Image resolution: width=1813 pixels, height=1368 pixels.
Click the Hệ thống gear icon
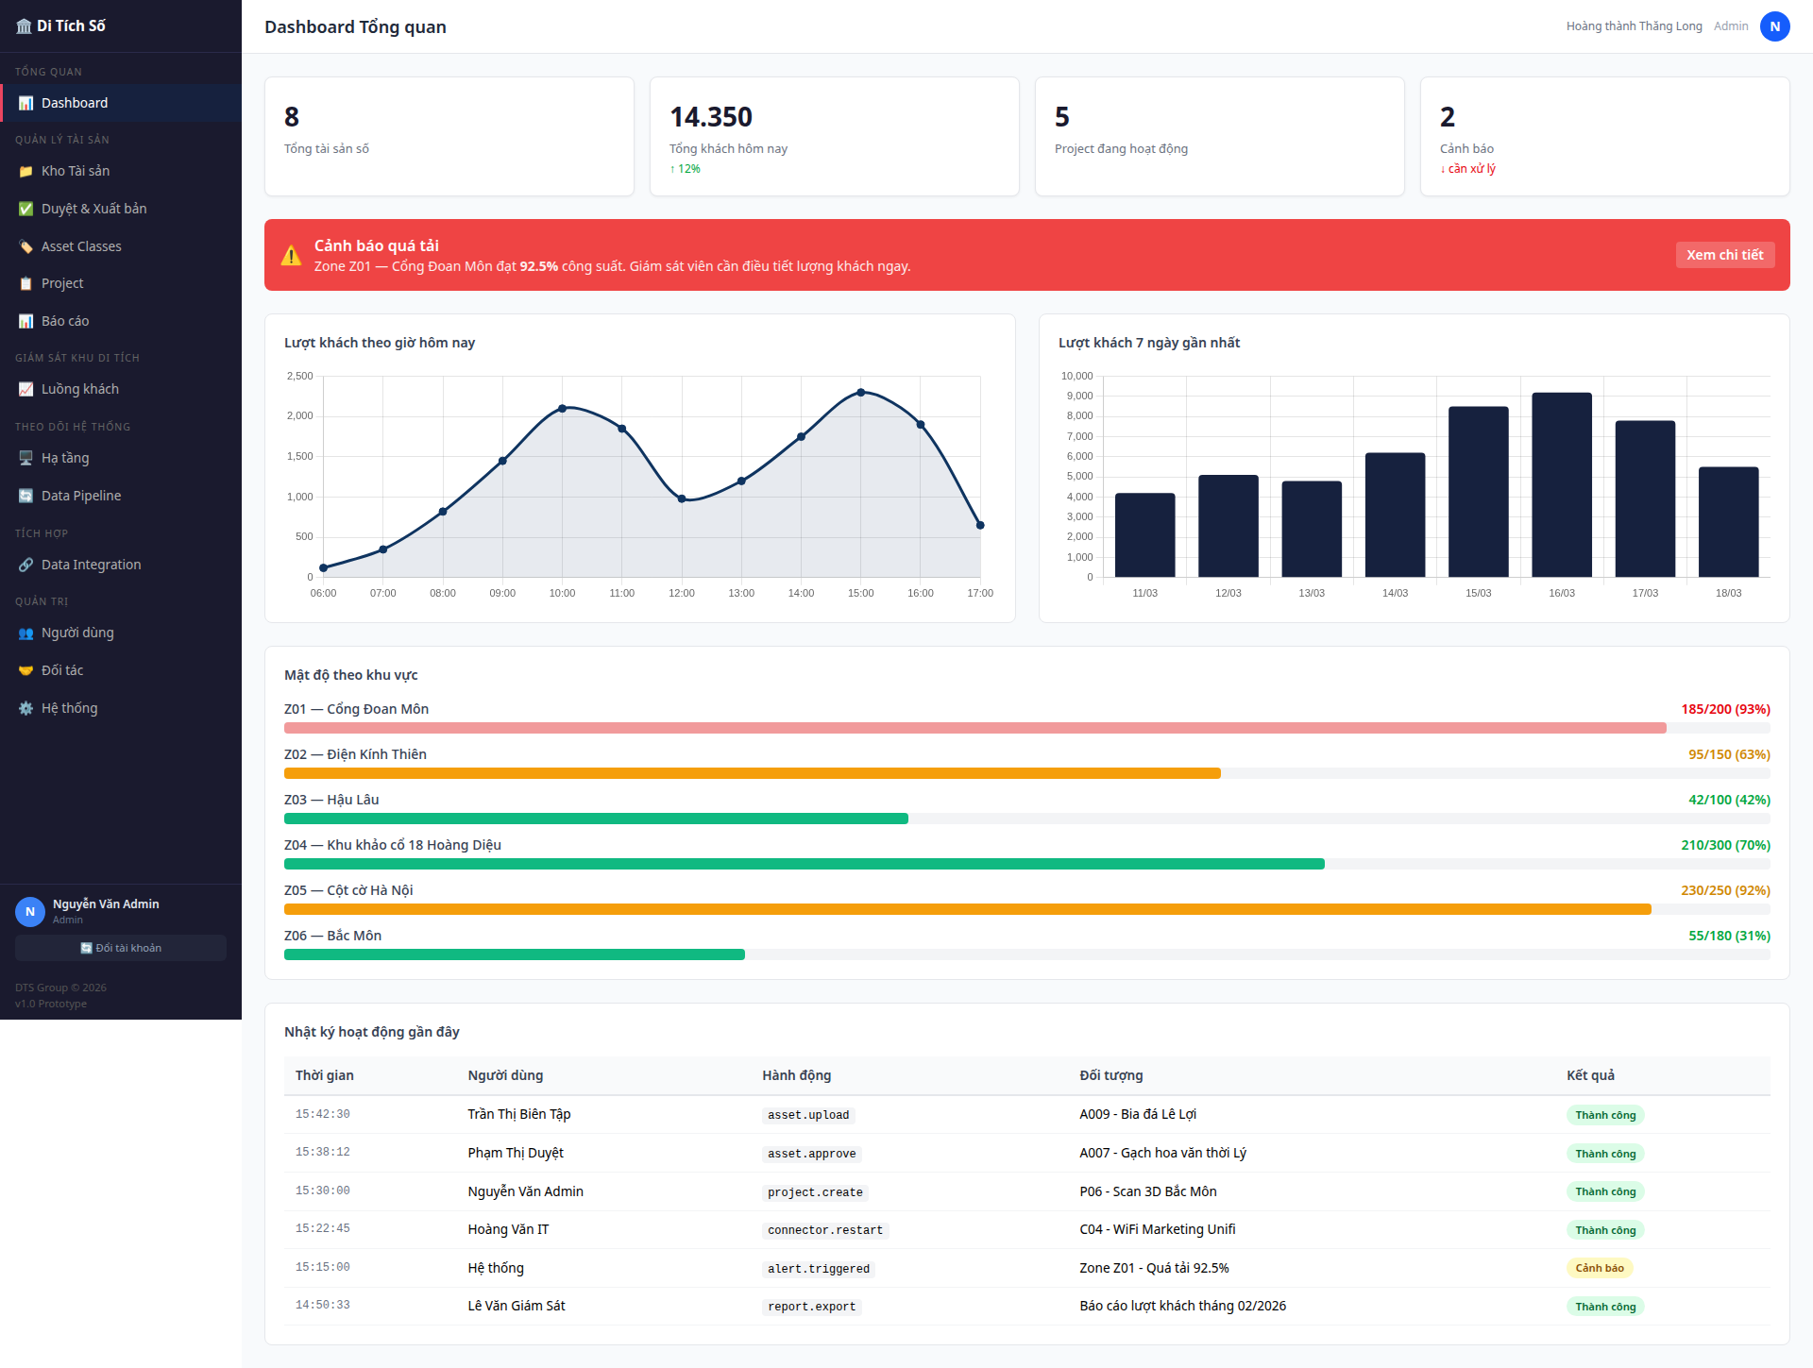(25, 708)
